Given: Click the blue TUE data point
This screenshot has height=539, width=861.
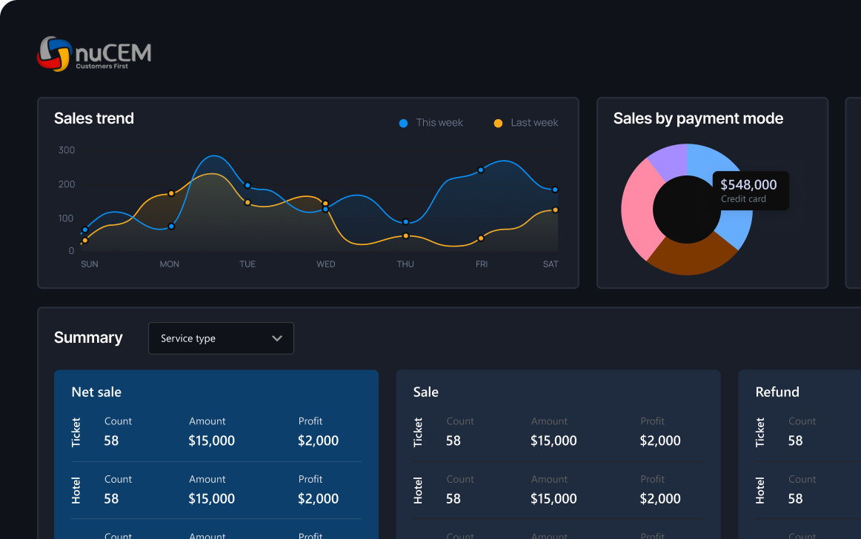Looking at the screenshot, I should 247,186.
